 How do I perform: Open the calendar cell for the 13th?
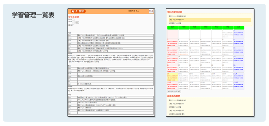coord(206,51)
